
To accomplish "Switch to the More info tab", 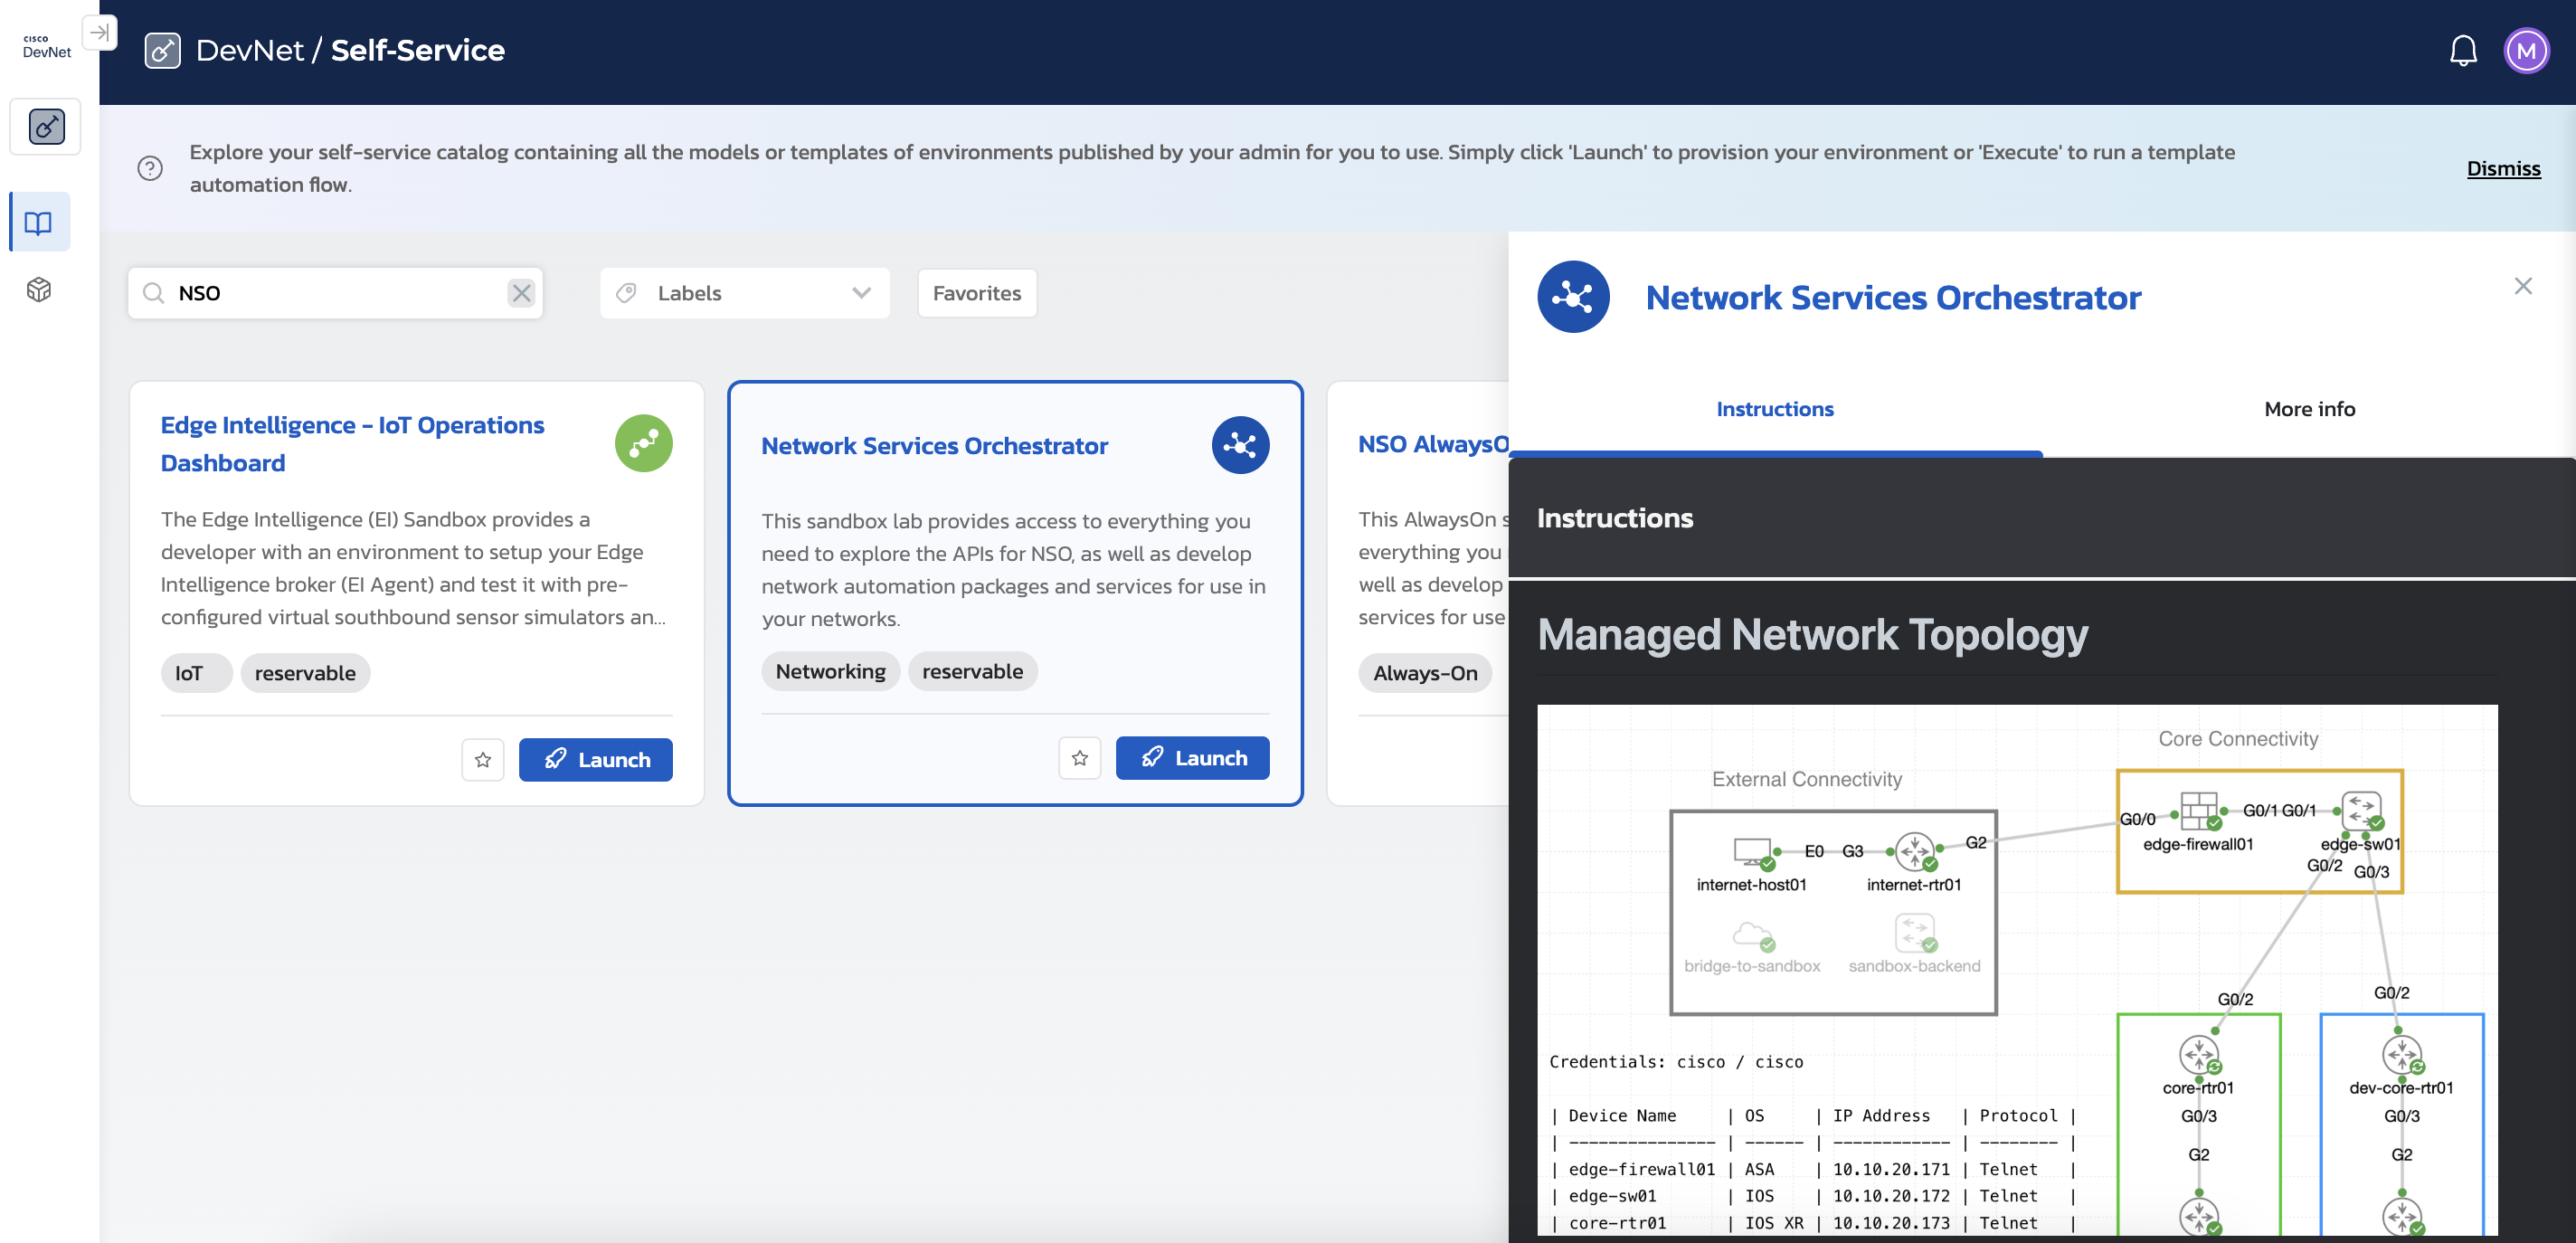I will [2308, 409].
